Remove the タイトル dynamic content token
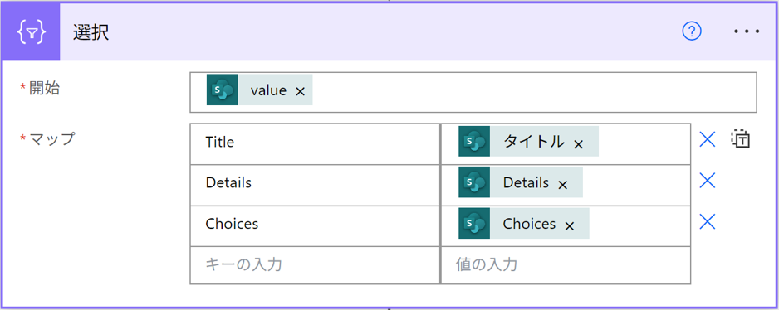The height and width of the screenshot is (310, 779). click(578, 144)
